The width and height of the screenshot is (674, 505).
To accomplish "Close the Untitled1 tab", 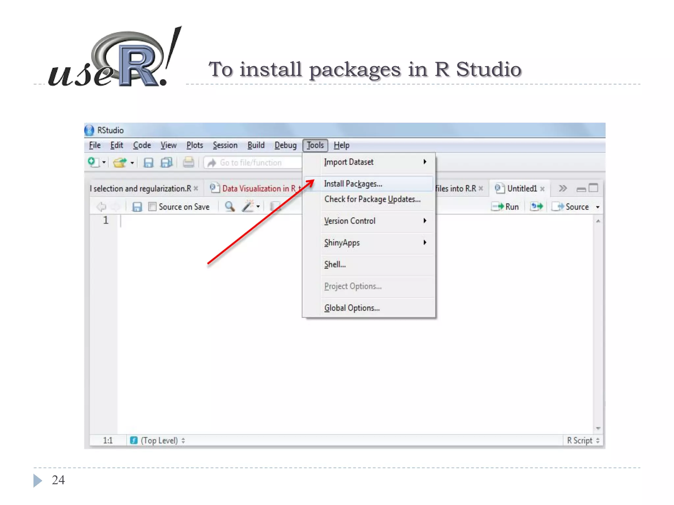I will (542, 189).
